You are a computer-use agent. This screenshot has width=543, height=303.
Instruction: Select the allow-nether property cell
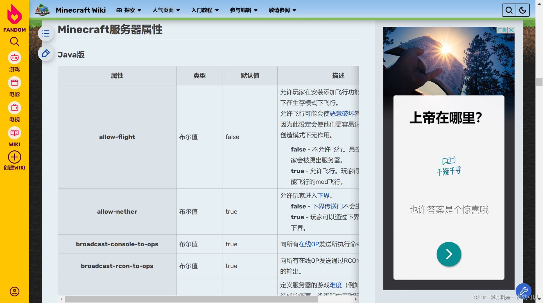117,212
